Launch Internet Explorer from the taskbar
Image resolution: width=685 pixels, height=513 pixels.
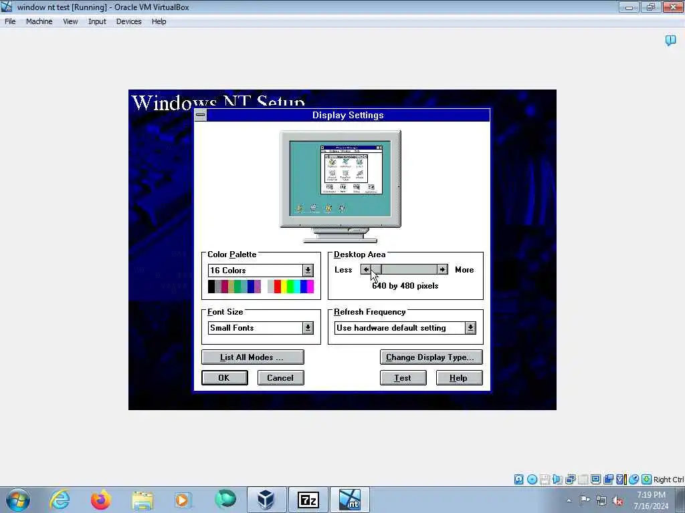tap(60, 500)
